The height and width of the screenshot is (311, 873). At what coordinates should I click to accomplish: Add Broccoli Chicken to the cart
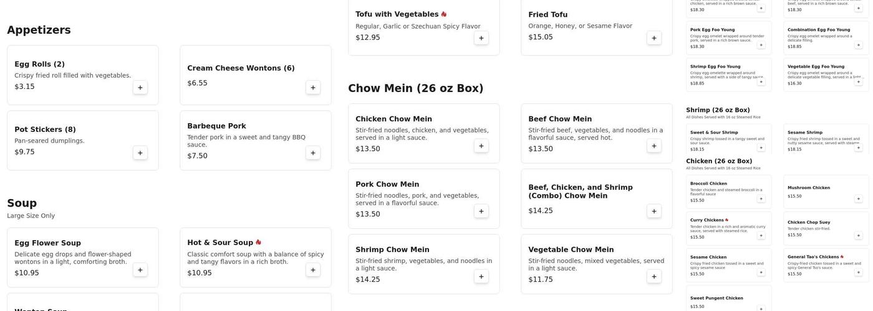[x=761, y=199]
